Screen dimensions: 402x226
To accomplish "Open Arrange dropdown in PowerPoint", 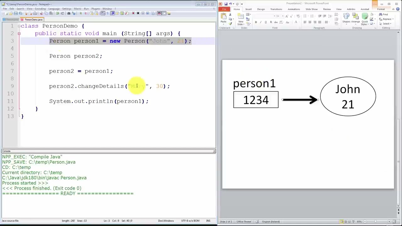I will pos(356,19).
